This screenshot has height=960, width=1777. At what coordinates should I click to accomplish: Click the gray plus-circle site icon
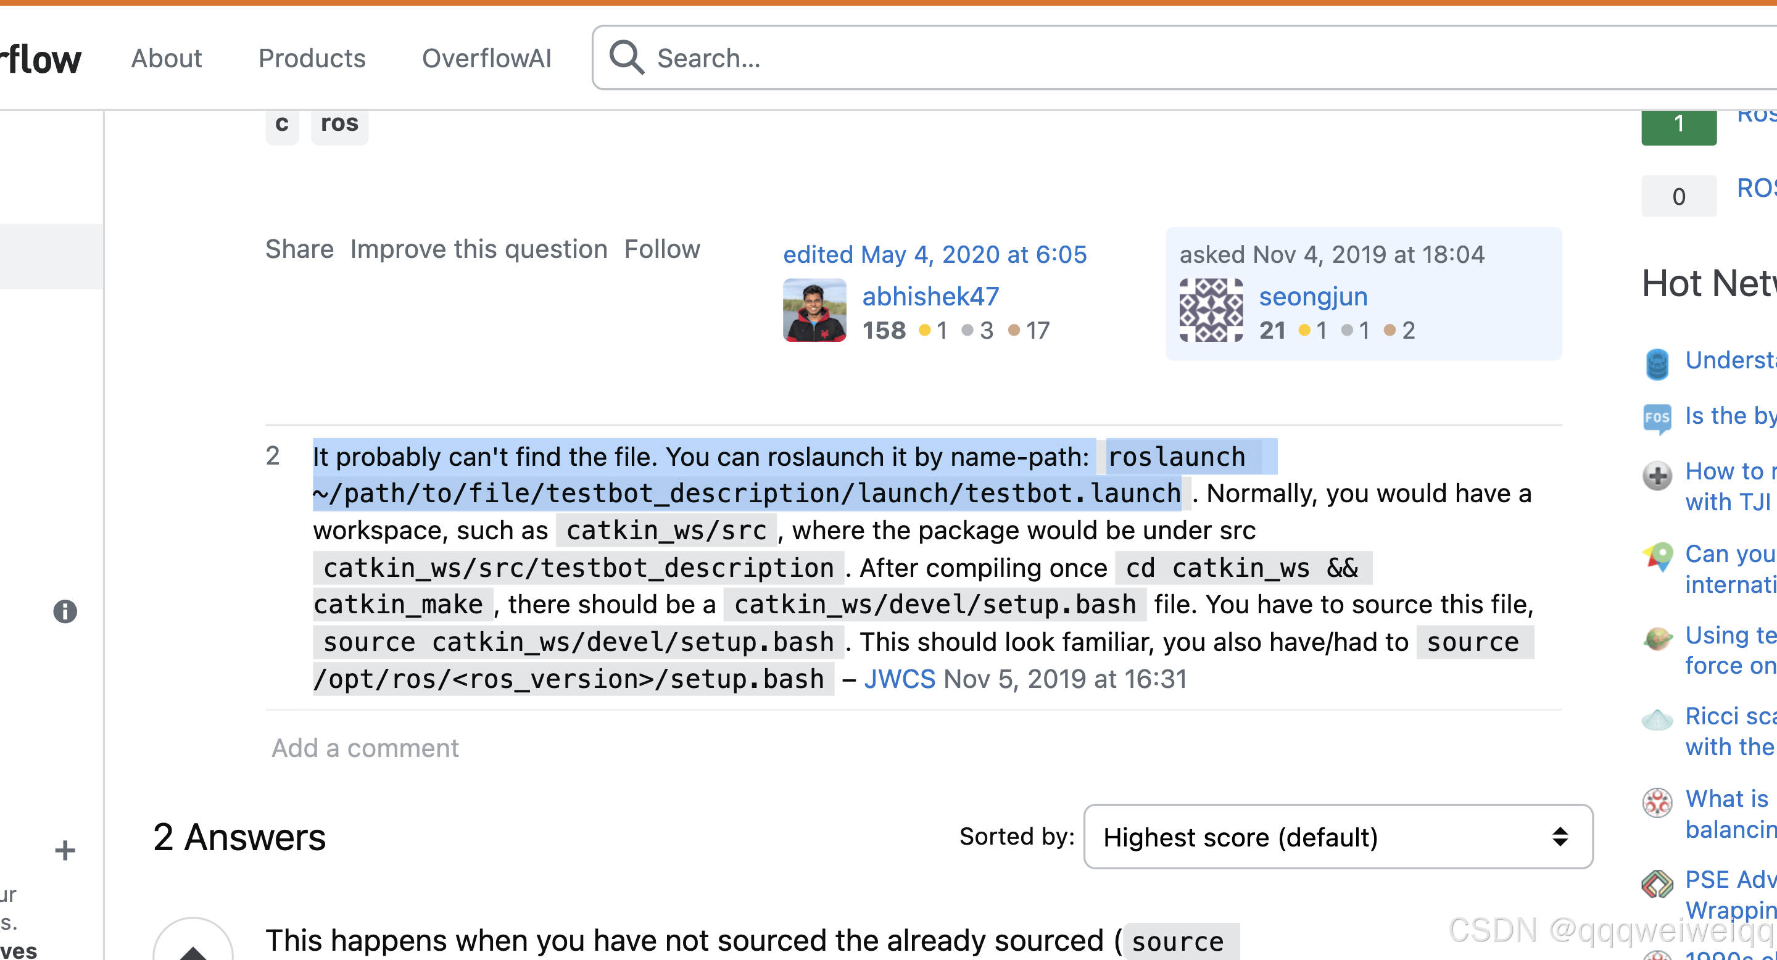click(1657, 475)
